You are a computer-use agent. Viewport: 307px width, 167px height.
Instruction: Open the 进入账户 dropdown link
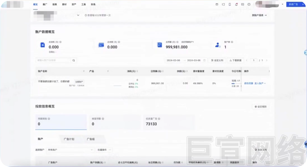[260, 83]
